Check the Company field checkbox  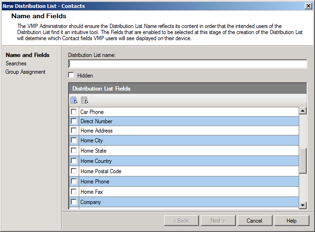[74, 202]
